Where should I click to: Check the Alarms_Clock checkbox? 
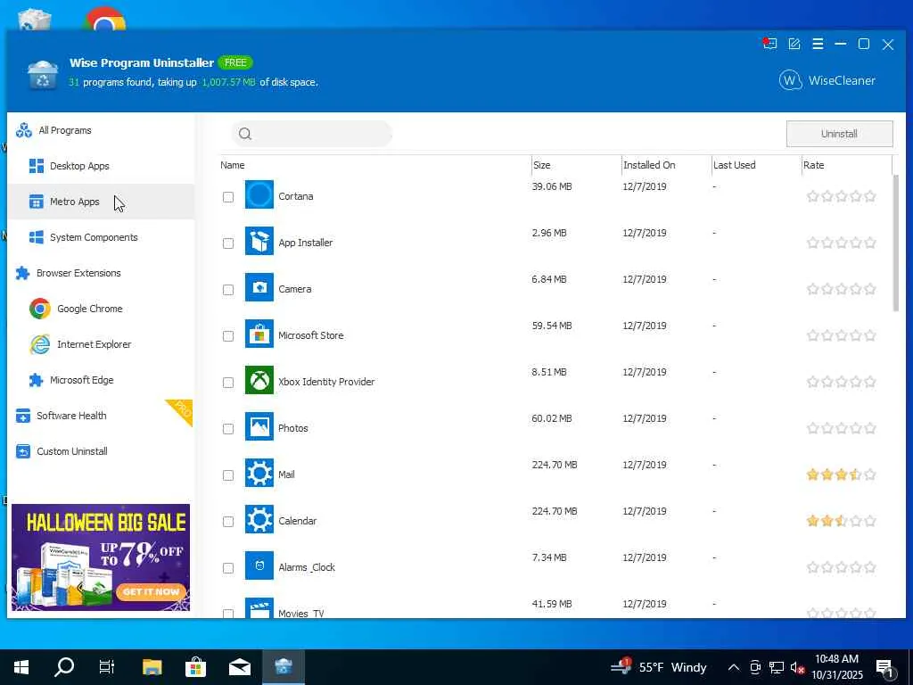point(228,568)
